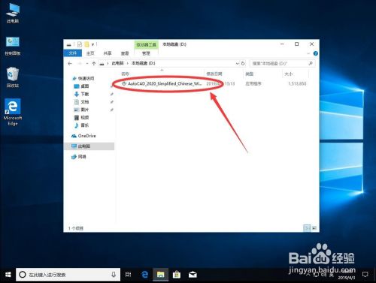Select OneDrive in the navigation pane
Image resolution: width=376 pixels, height=283 pixels.
83,136
